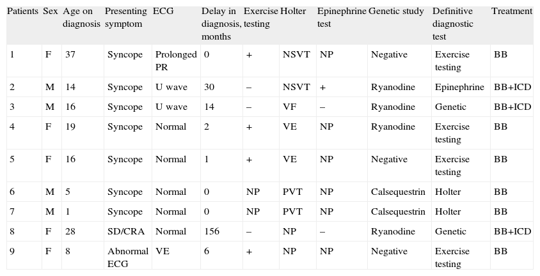Click the Sex column header
The image size is (540, 276).
click(50, 11)
